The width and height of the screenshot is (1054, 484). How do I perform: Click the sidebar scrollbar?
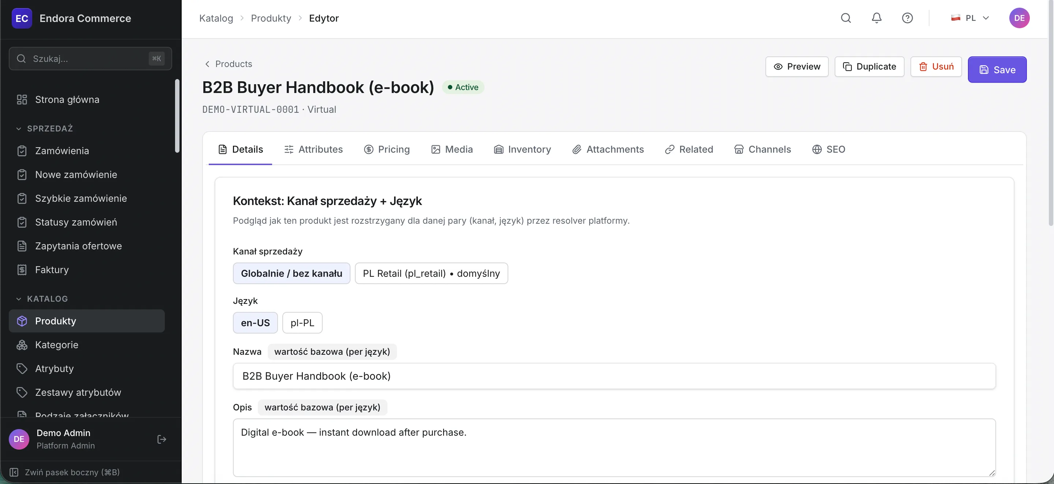click(177, 116)
